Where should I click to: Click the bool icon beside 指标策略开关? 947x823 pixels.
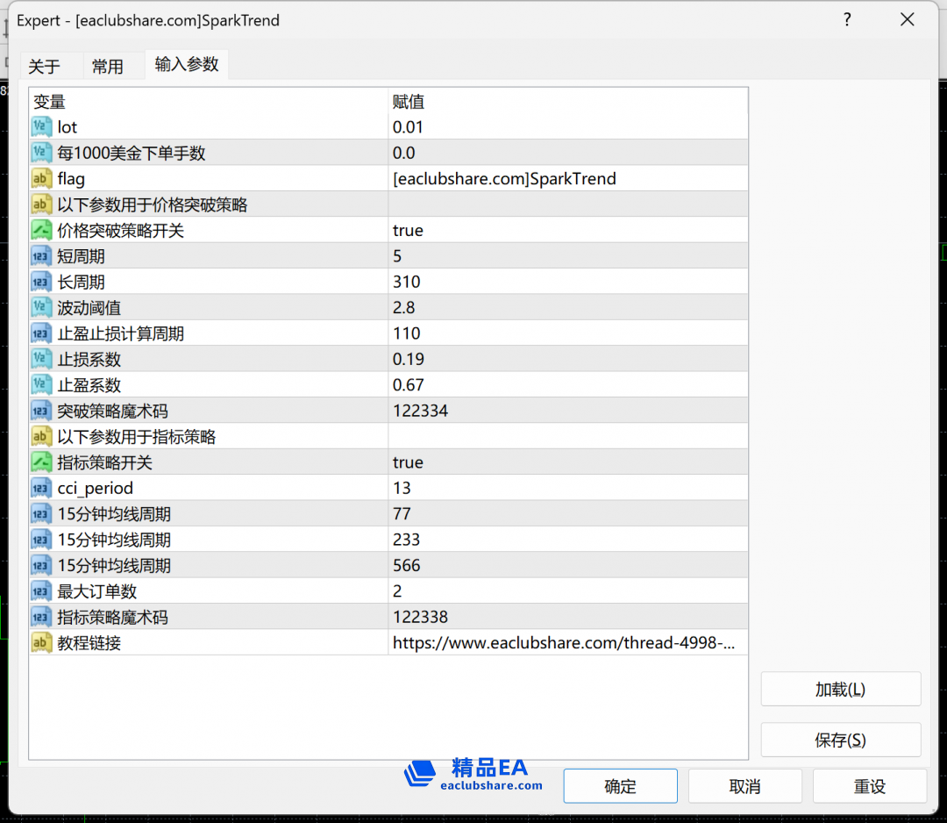(x=41, y=462)
